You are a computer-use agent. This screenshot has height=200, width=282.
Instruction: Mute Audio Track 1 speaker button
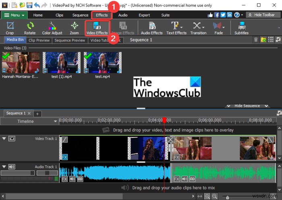coord(12,167)
